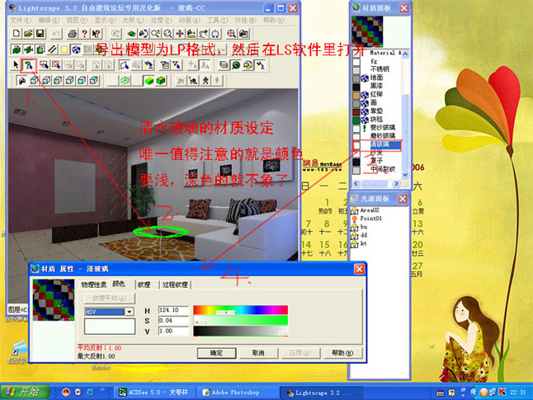Screen dimensions: 533x400
Task: Click the 帮助 (Help) button in the dialog
Action: pos(342,353)
